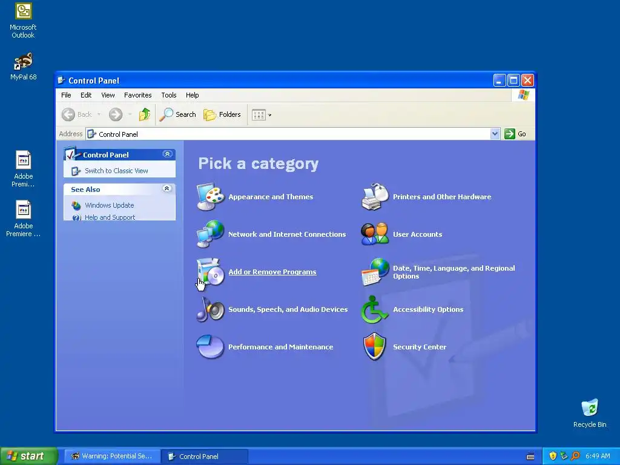Screen dimensions: 620x465
Task: Click the Sounds, Speech, and Audio Devices text
Action: pos(288,309)
